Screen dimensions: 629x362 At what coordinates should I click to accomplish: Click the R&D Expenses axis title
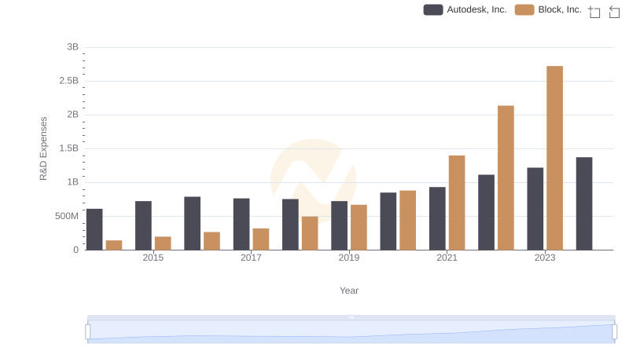tap(44, 148)
